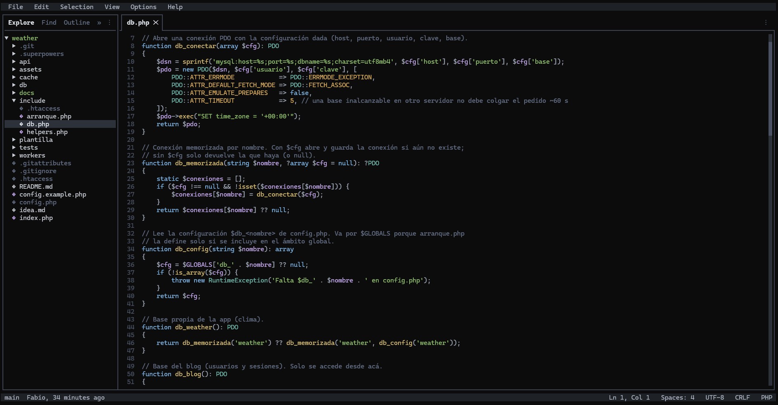
Task: Expand the tests folder
Action: (x=14, y=148)
